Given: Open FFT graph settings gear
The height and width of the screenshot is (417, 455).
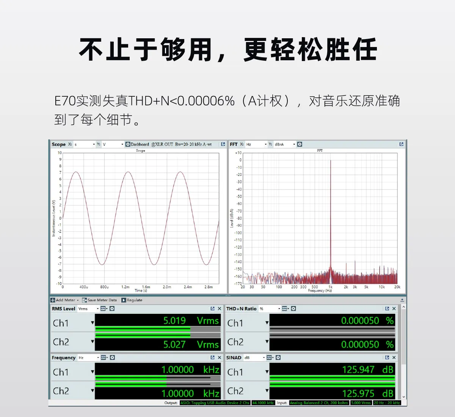Looking at the screenshot, I should [x=300, y=144].
